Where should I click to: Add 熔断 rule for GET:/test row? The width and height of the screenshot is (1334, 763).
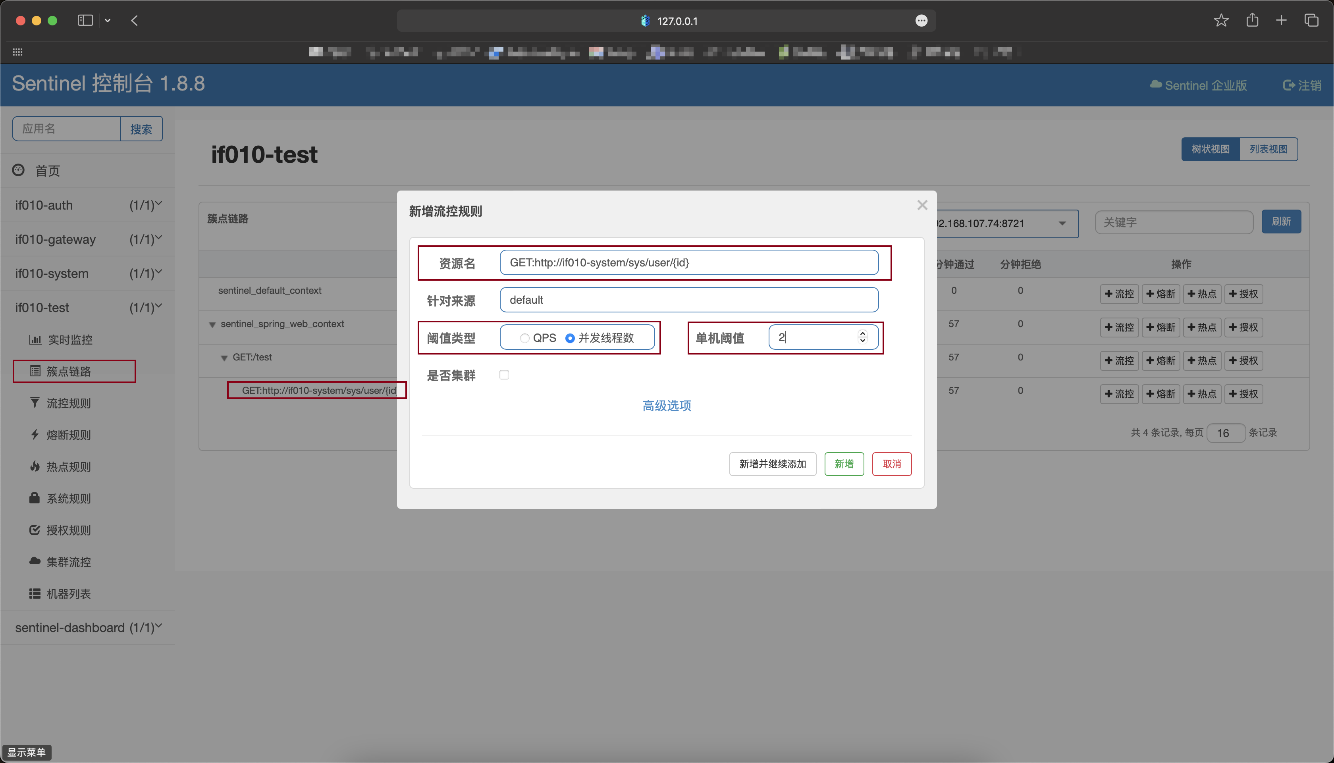click(1161, 360)
